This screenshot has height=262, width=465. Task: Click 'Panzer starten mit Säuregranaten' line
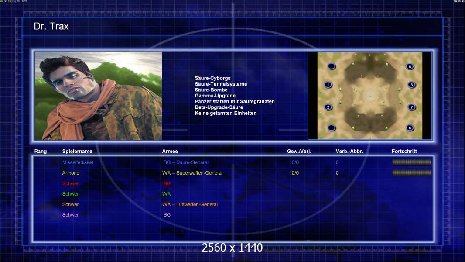coord(235,101)
